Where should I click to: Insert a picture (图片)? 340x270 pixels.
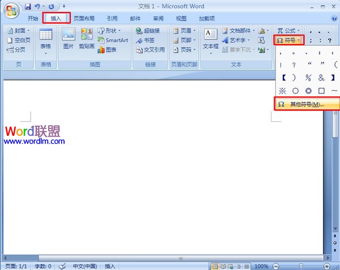(69, 38)
